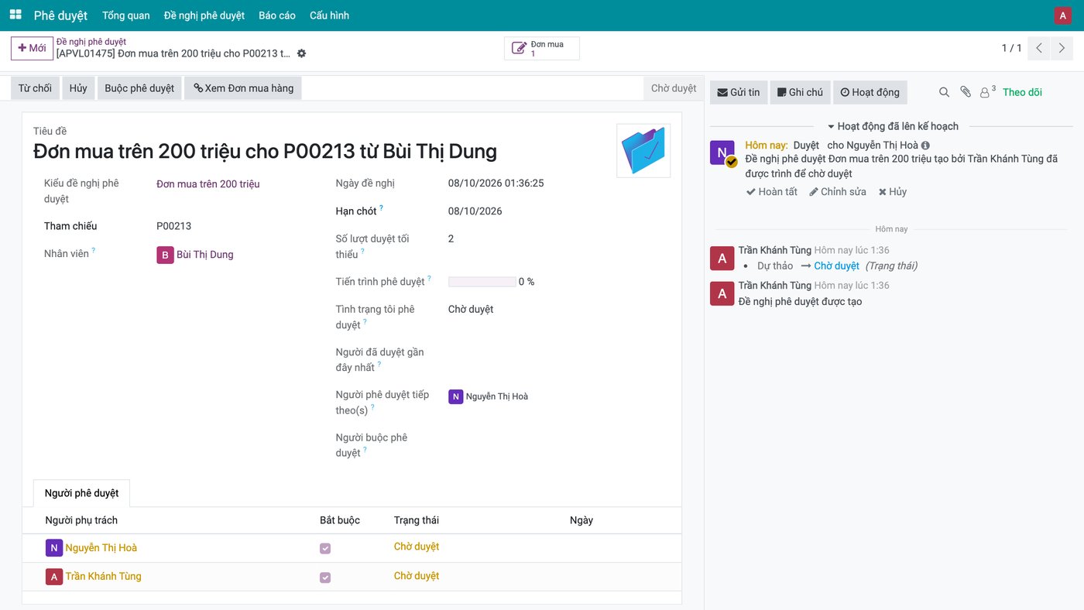
Task: Click the approval progress bar
Action: 482,282
